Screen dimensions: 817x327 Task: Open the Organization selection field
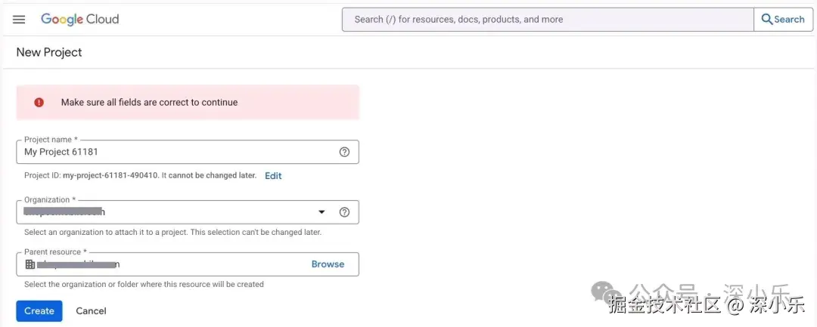coord(166,212)
